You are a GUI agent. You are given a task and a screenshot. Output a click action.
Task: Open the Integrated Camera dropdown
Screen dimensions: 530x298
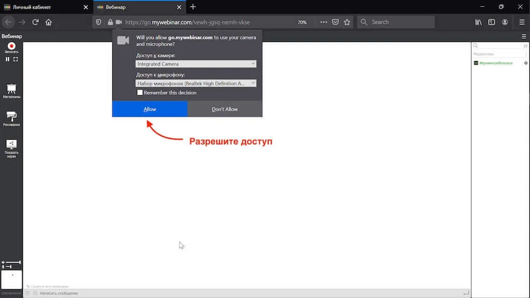tap(196, 63)
